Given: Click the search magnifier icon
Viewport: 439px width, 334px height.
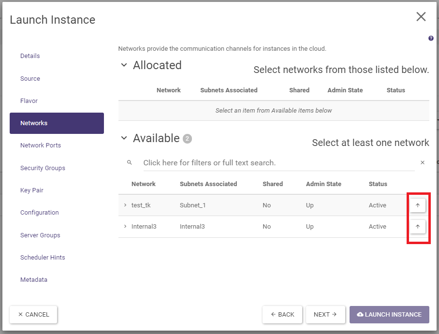Looking at the screenshot, I should [x=130, y=163].
